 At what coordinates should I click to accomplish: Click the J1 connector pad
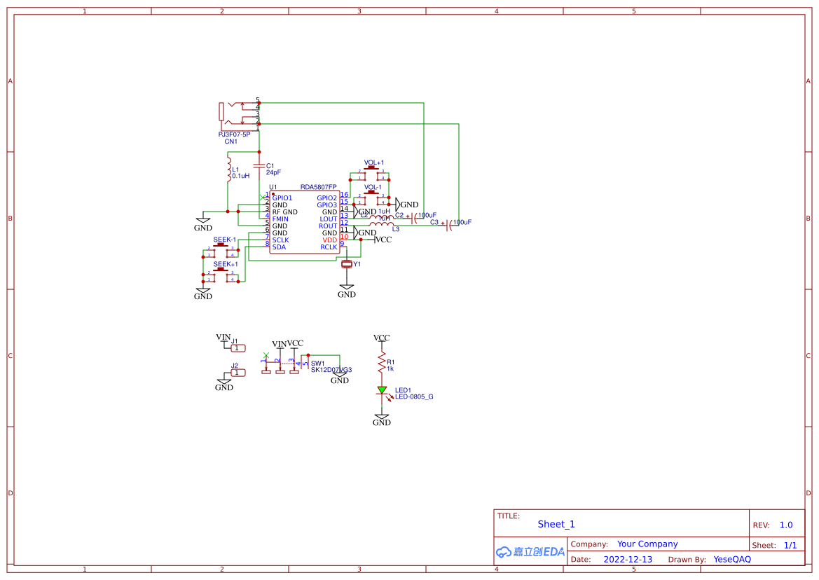[x=238, y=347]
